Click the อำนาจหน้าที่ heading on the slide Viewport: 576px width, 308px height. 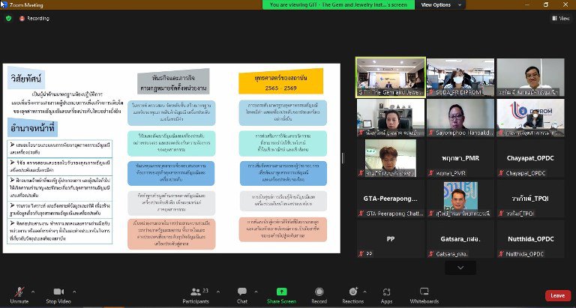pyautogui.click(x=32, y=128)
